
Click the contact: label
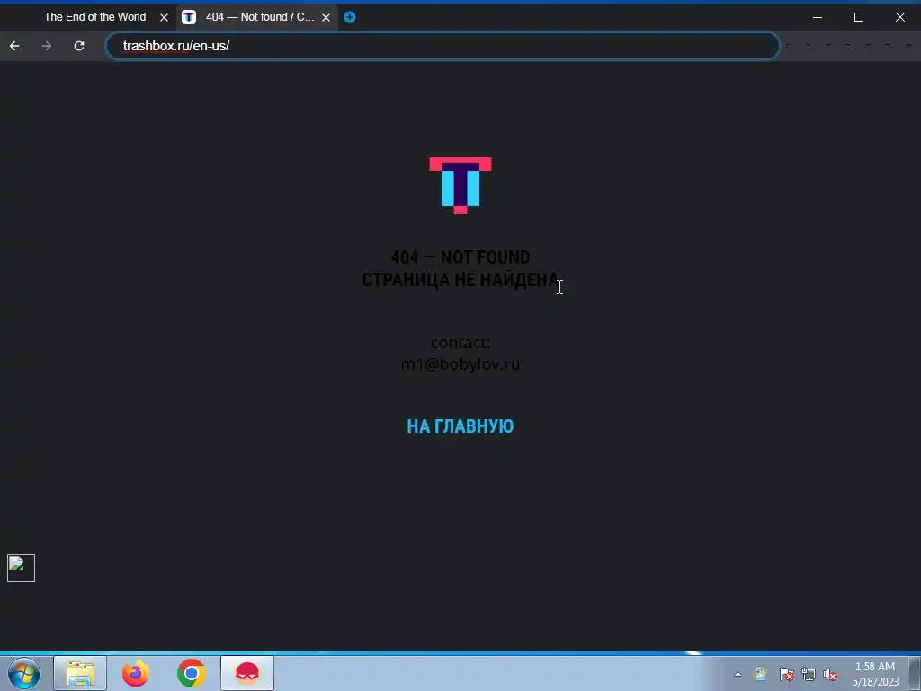460,342
